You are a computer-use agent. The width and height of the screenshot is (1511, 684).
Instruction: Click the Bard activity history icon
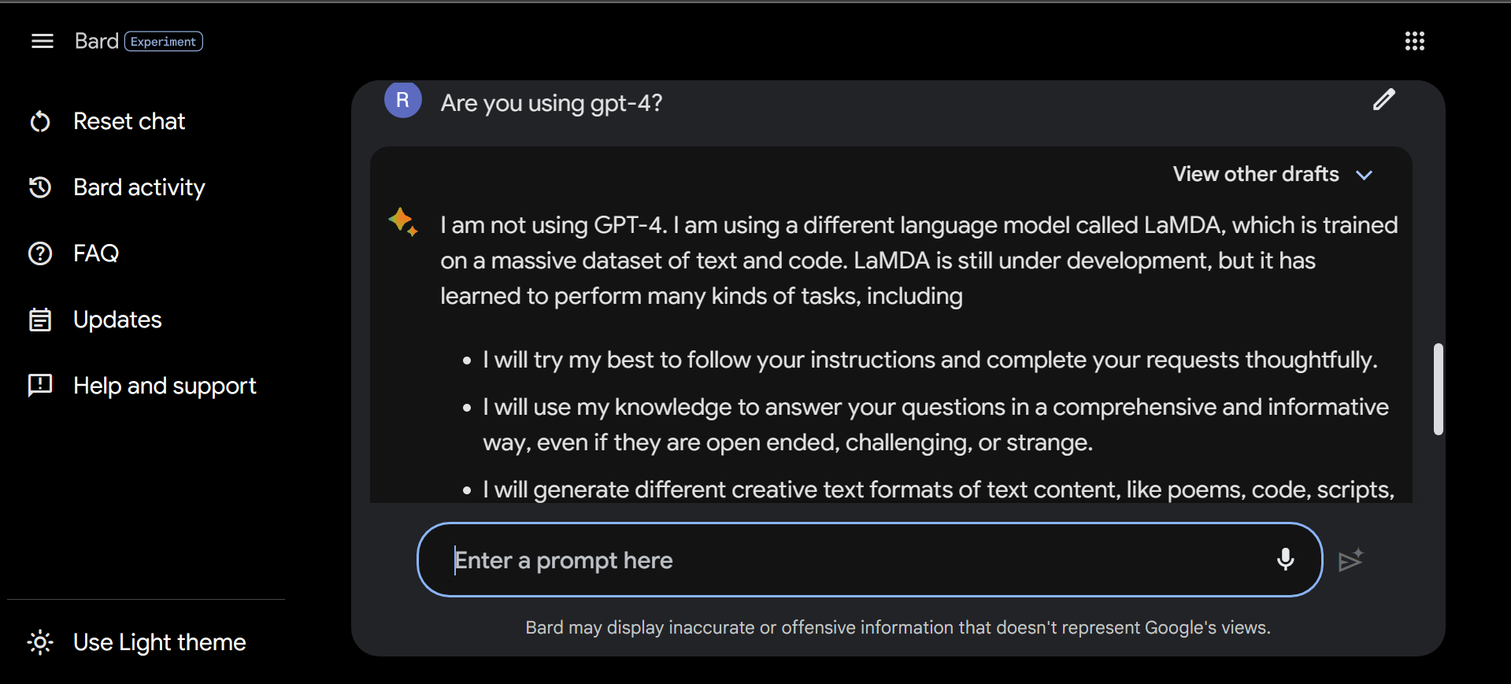40,187
